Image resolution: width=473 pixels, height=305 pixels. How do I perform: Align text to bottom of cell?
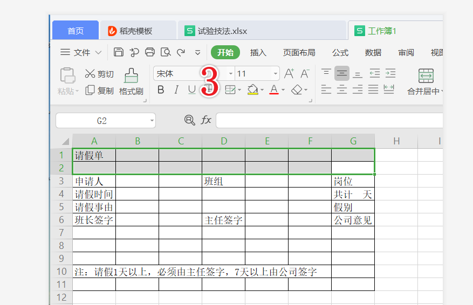[358, 73]
